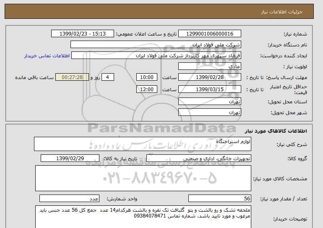This screenshot has height=228, width=323.
Task: Click the empty goods specifications text area
Action: [143, 178]
